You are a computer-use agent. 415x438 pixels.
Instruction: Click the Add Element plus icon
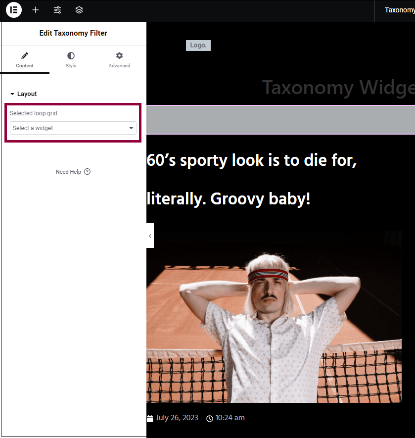[35, 10]
